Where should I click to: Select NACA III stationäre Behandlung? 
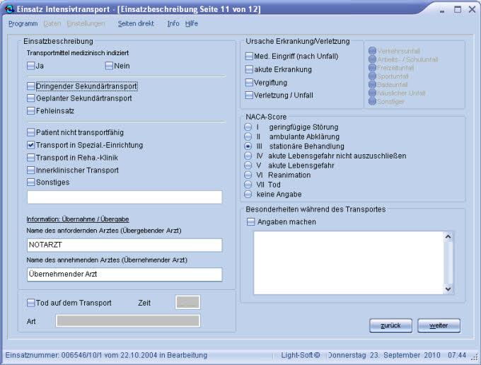pos(248,146)
